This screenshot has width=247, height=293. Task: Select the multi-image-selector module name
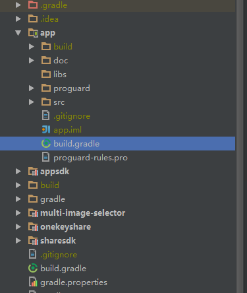83,213
